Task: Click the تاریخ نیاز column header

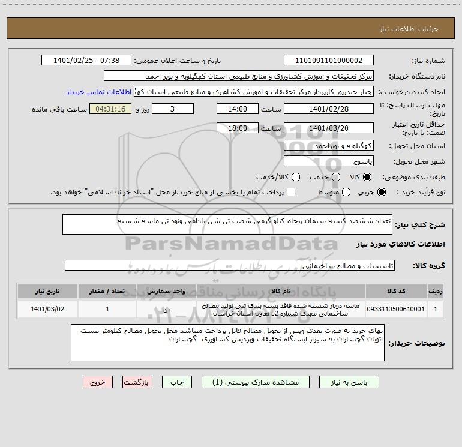Action: coord(47,291)
